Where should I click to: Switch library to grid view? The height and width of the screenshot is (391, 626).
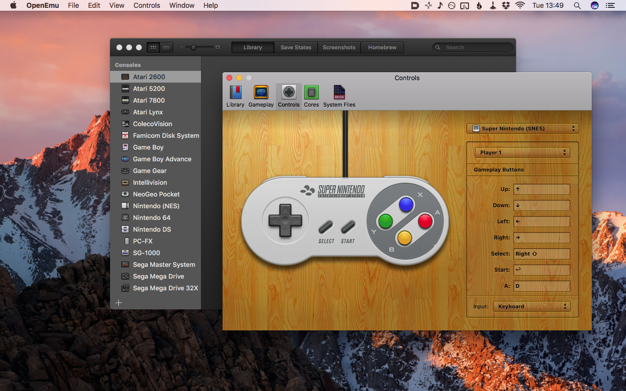(x=153, y=47)
